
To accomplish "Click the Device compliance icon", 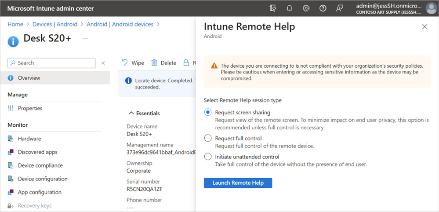I will pyautogui.click(x=11, y=165).
